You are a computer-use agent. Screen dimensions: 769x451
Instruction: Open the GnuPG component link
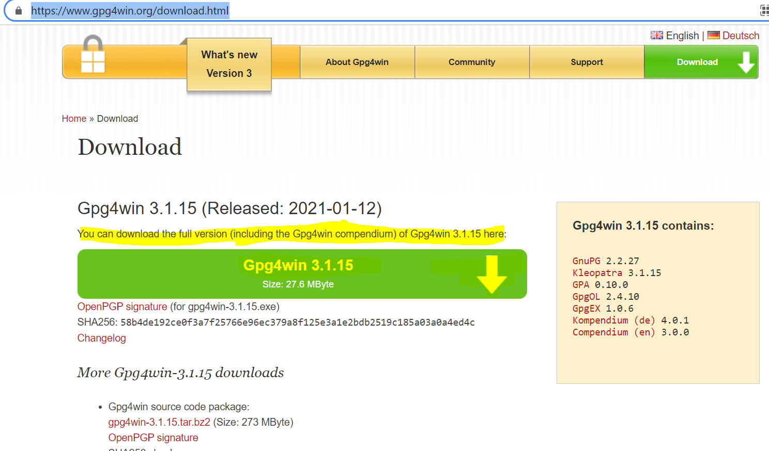586,261
